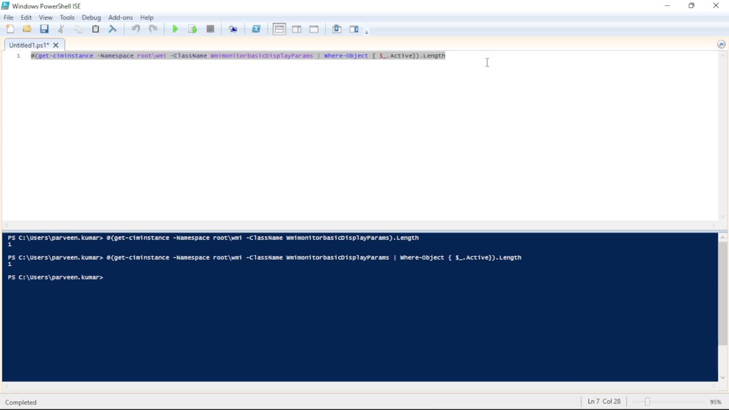
Task: Run the script with green arrow
Action: point(175,29)
